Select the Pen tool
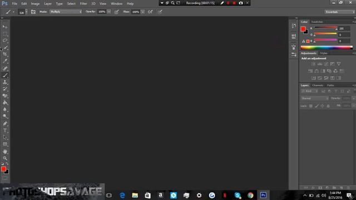The height and width of the screenshot is (200, 356). 5,123
